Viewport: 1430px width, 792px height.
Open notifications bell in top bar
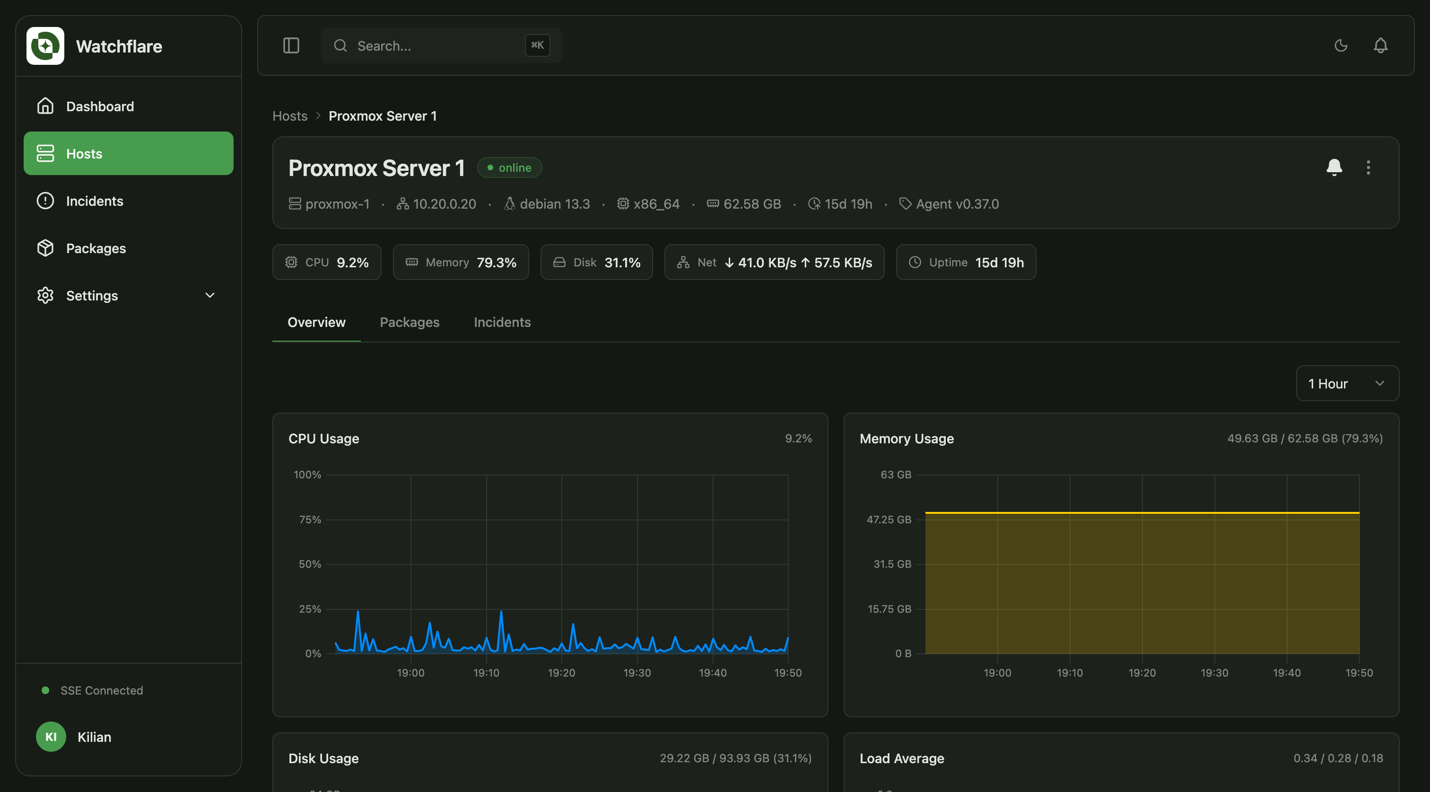[x=1381, y=45]
